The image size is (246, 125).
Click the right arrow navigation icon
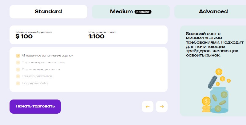pyautogui.click(x=162, y=107)
